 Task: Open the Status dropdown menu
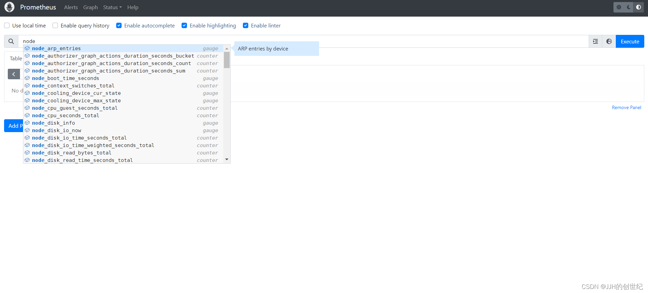click(112, 7)
